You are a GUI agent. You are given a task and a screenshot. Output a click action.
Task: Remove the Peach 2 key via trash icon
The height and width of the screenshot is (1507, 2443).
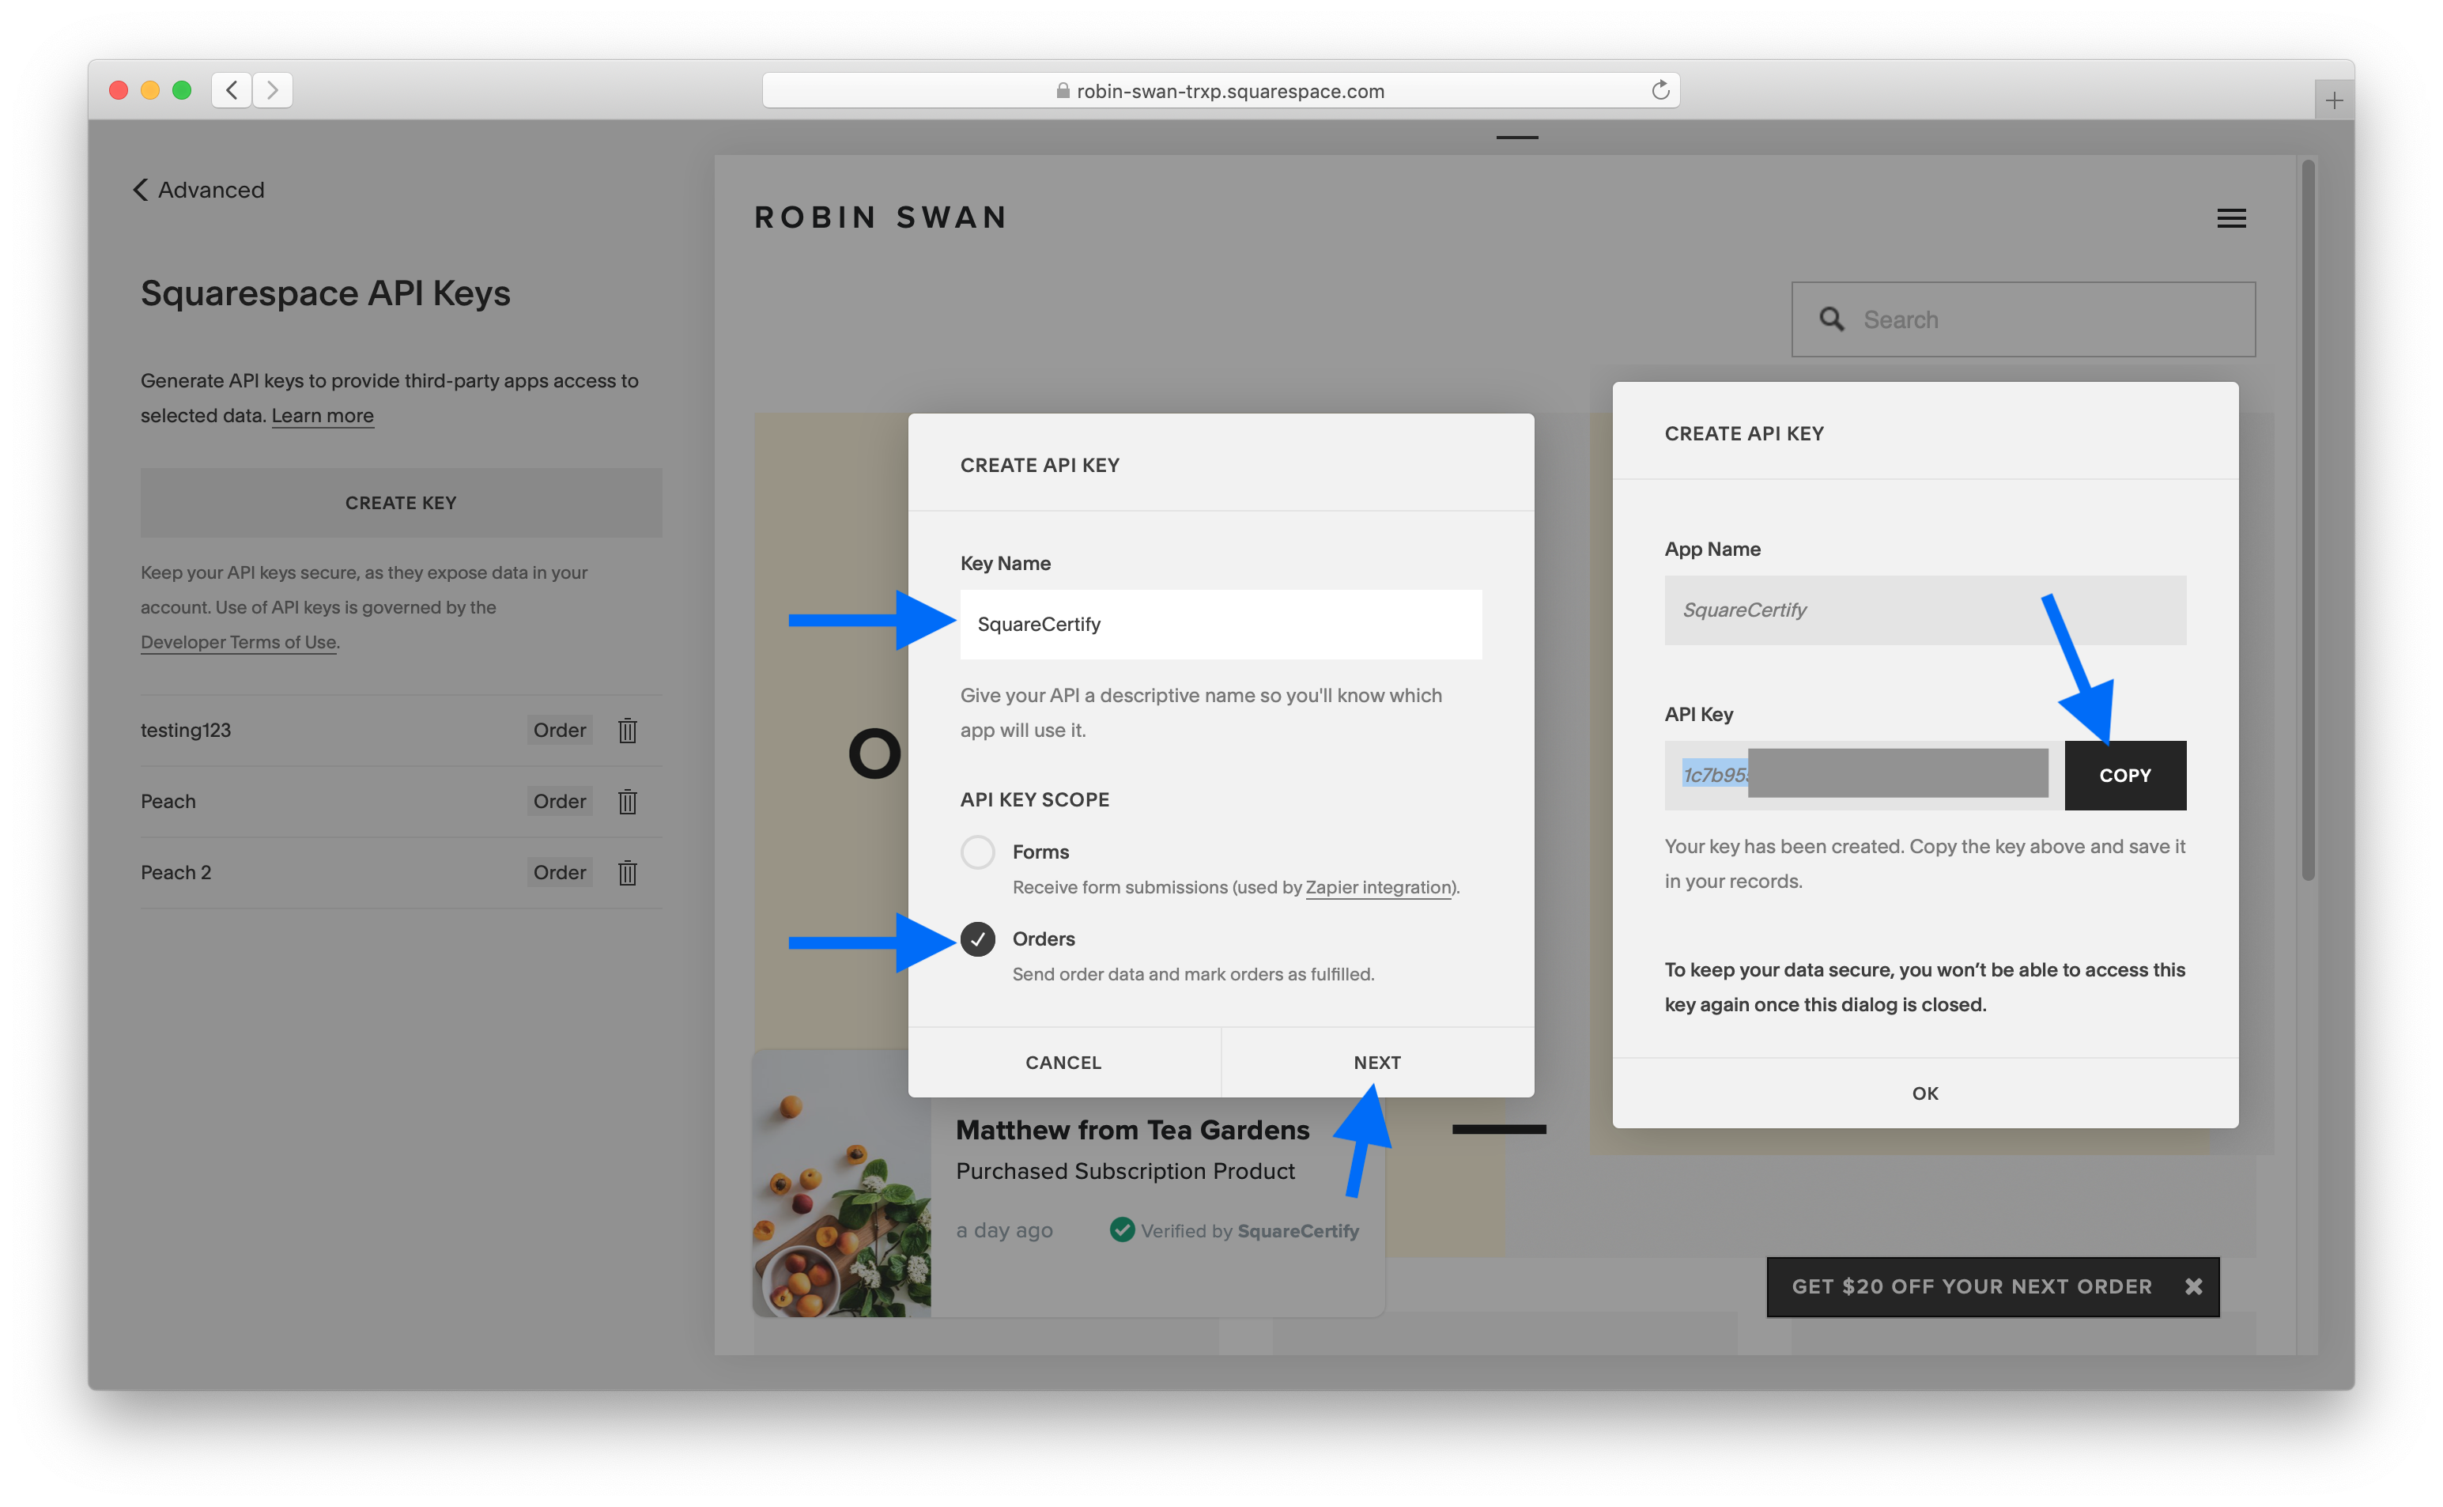pos(627,872)
